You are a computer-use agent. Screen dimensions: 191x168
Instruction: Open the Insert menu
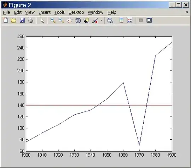tap(45, 12)
